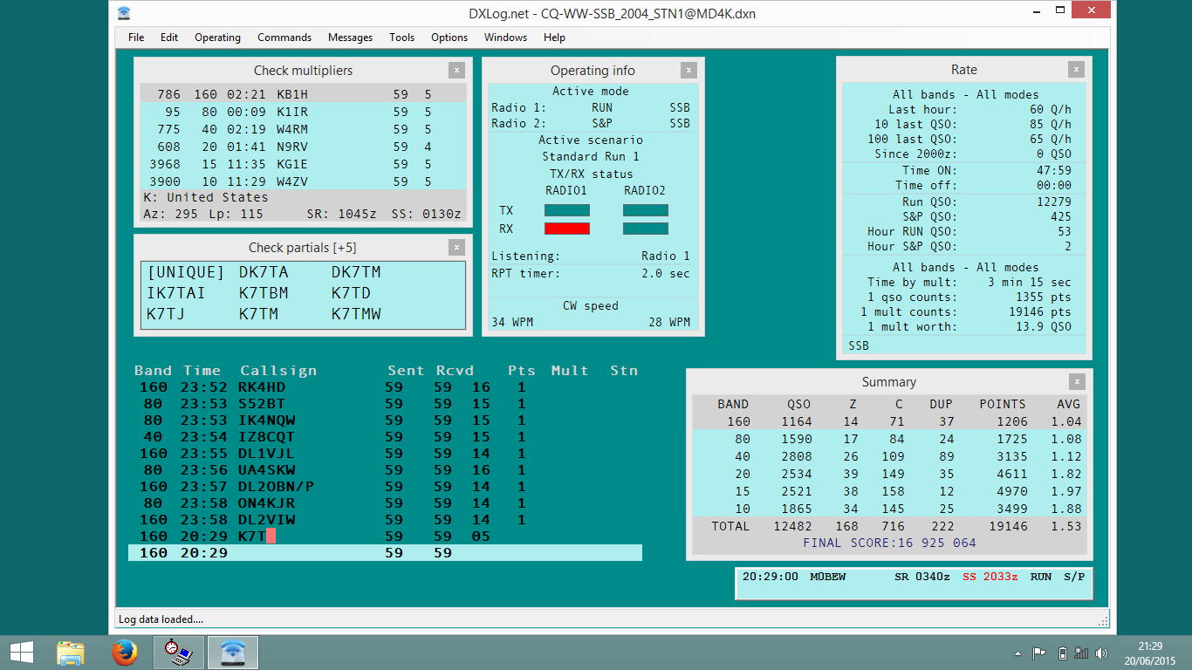Image resolution: width=1192 pixels, height=670 pixels.
Task: Open the taskbar clock showing 21:29
Action: 1150,653
